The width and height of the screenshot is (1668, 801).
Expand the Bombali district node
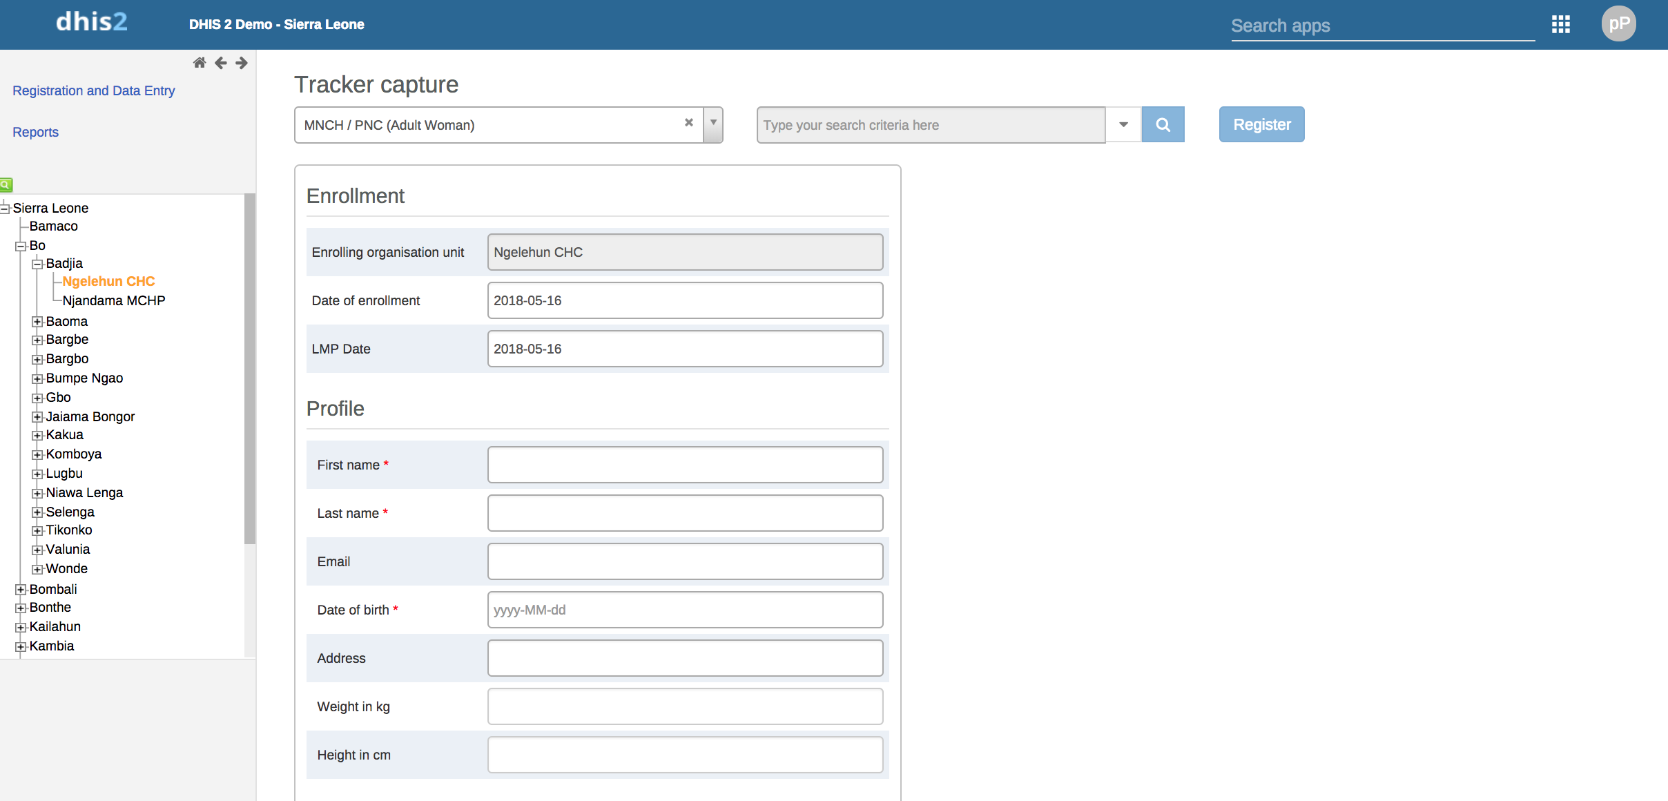[21, 590]
